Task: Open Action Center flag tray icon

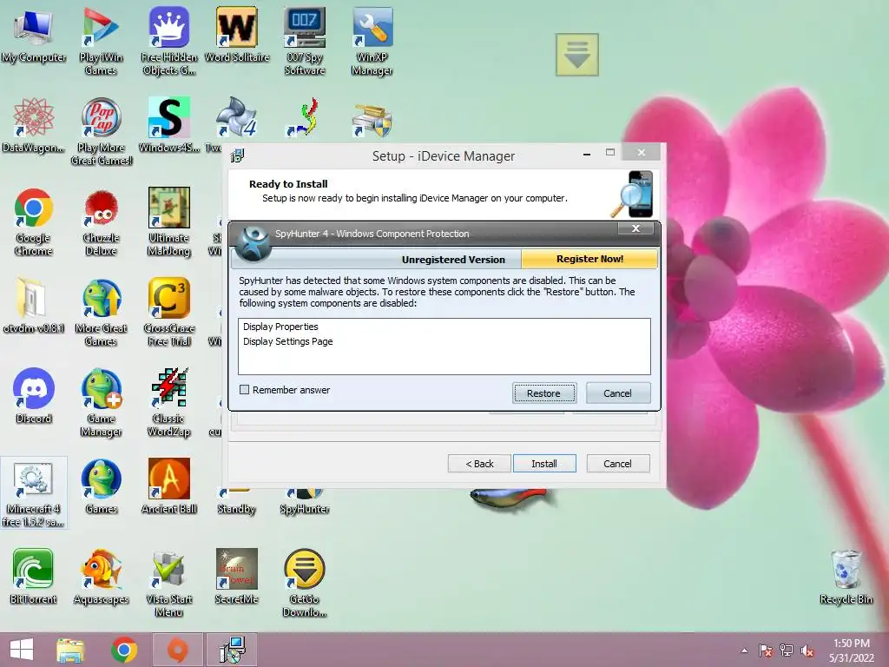Action: [766, 650]
